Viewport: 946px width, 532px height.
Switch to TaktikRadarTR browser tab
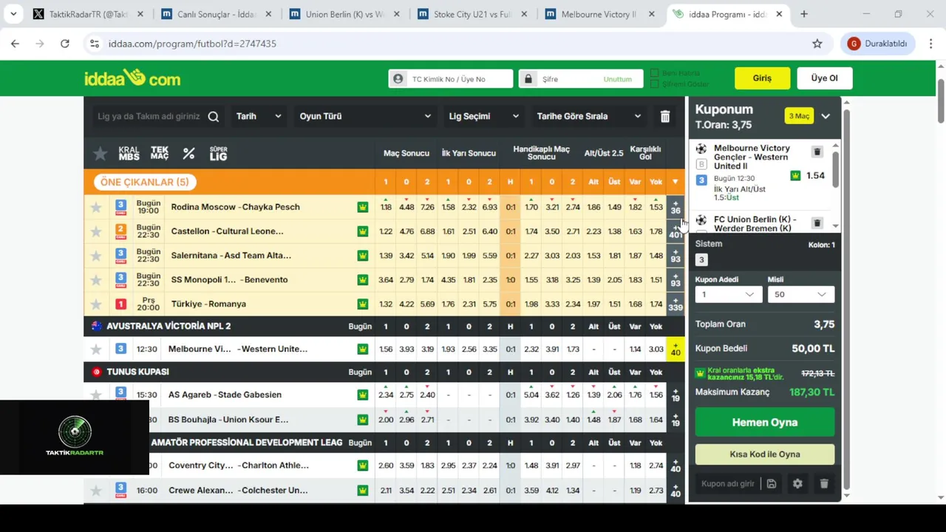(x=89, y=14)
